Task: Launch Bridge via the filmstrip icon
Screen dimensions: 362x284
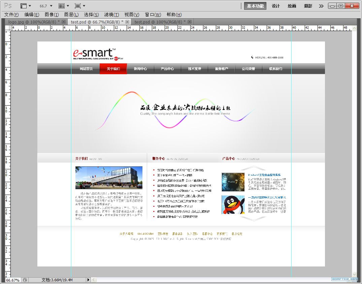Action: pos(23,6)
